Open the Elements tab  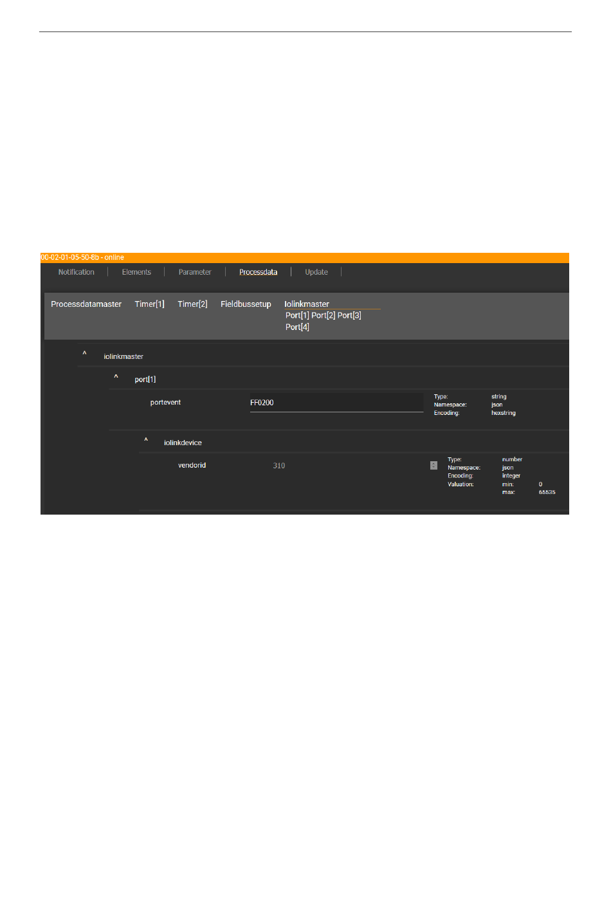(x=136, y=272)
